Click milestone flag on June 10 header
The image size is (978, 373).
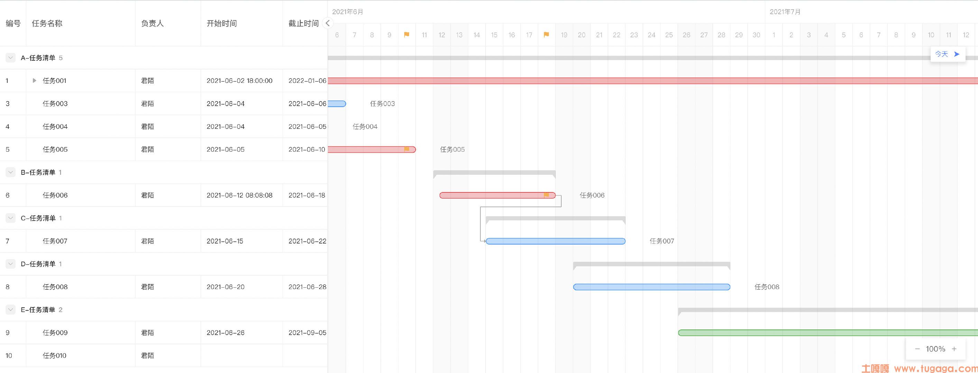(x=407, y=35)
